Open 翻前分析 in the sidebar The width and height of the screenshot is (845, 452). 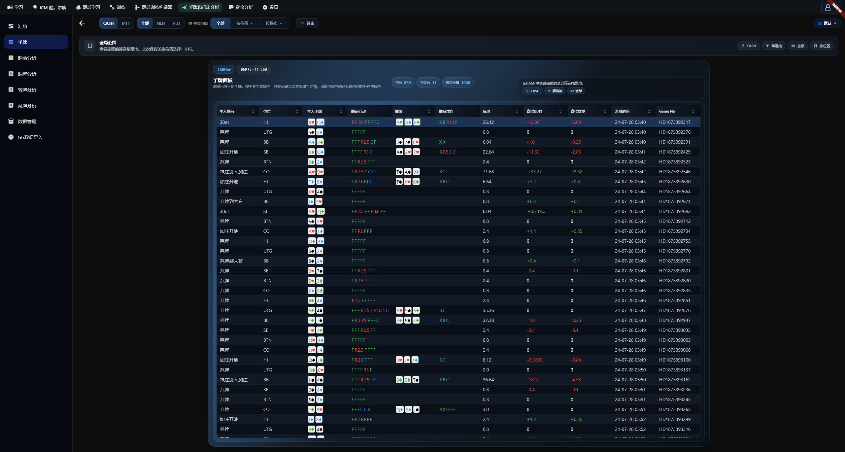click(x=36, y=58)
